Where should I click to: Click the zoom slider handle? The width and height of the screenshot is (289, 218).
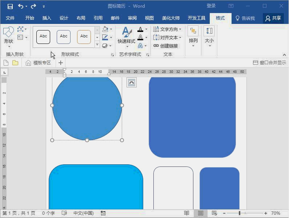click(x=240, y=213)
